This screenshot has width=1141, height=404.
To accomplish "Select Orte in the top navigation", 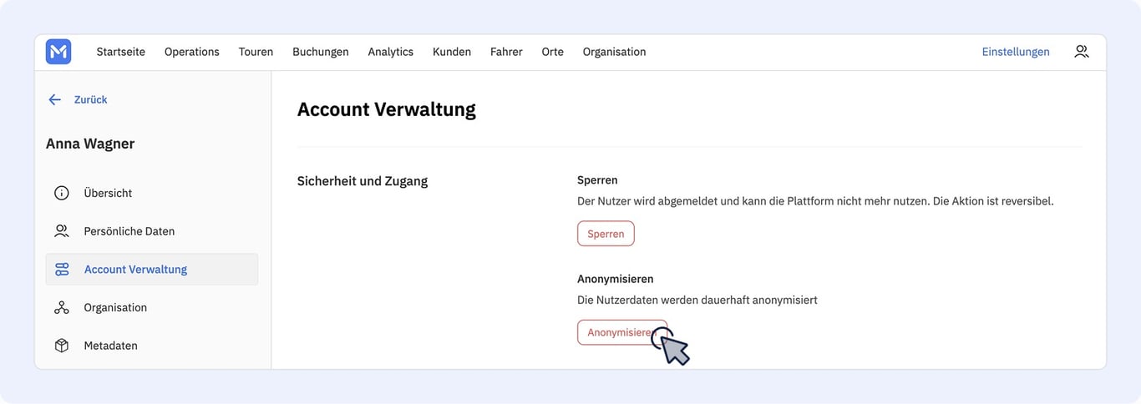I will (552, 52).
